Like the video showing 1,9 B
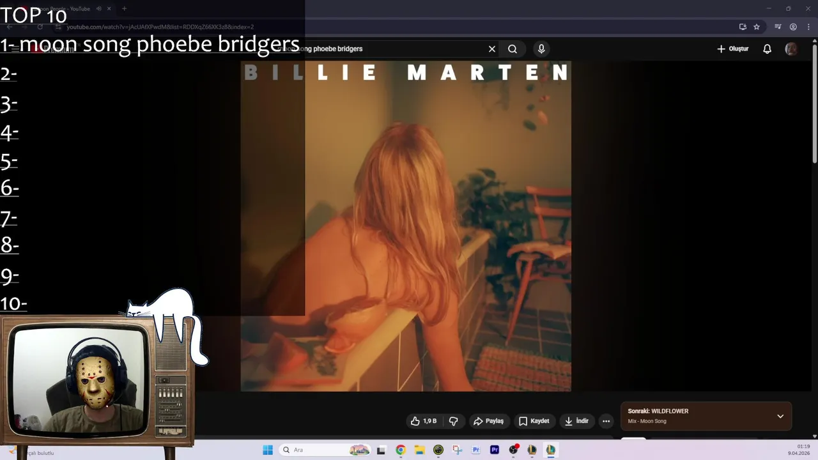 (424, 421)
